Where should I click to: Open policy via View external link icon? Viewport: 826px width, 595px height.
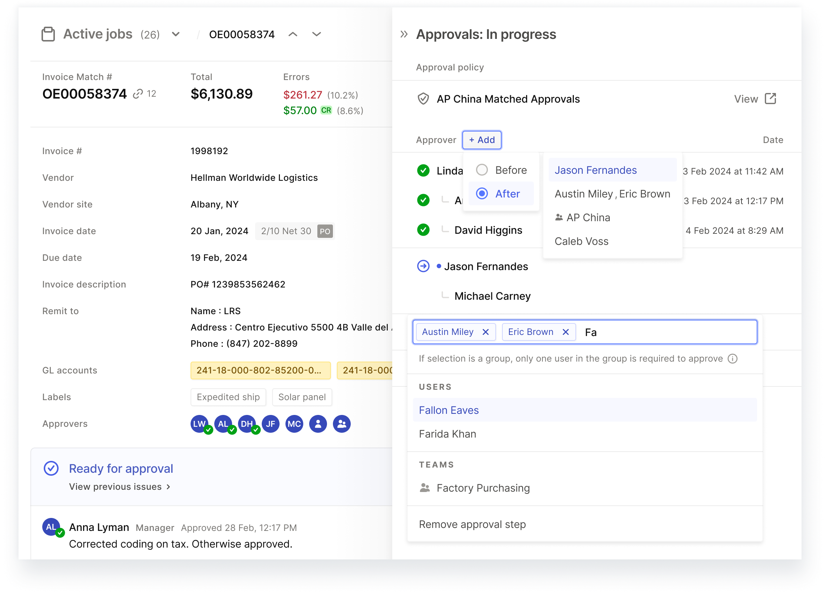(770, 99)
